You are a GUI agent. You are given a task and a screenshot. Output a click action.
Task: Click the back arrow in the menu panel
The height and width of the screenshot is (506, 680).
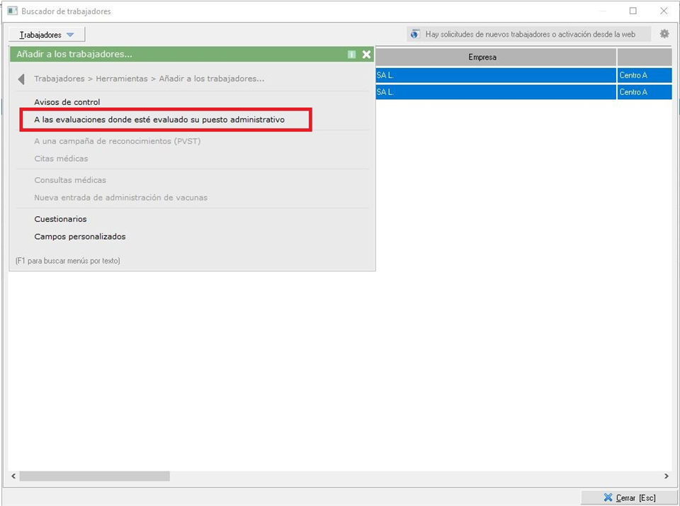click(21, 79)
